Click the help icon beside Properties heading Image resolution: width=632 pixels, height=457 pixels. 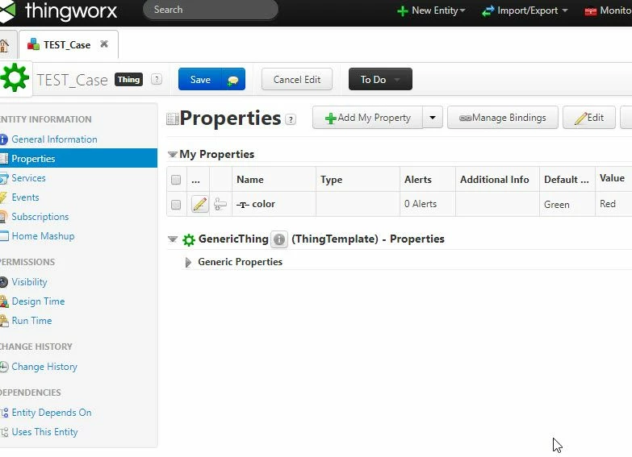(291, 119)
